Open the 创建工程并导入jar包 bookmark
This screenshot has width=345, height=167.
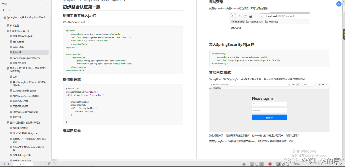[23, 36]
